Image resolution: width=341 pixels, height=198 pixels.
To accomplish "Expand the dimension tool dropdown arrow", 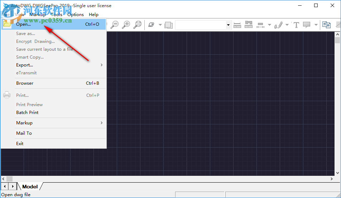I will click(x=269, y=25).
